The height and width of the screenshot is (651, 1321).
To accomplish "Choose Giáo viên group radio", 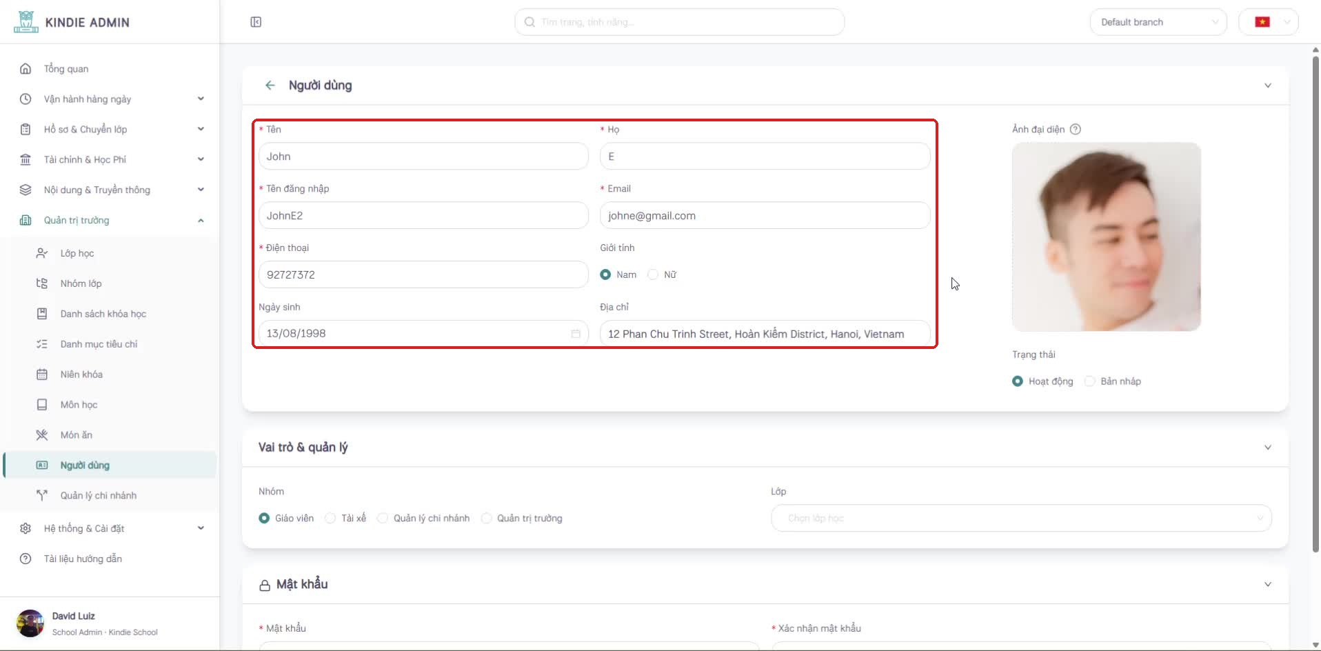I will click(264, 518).
